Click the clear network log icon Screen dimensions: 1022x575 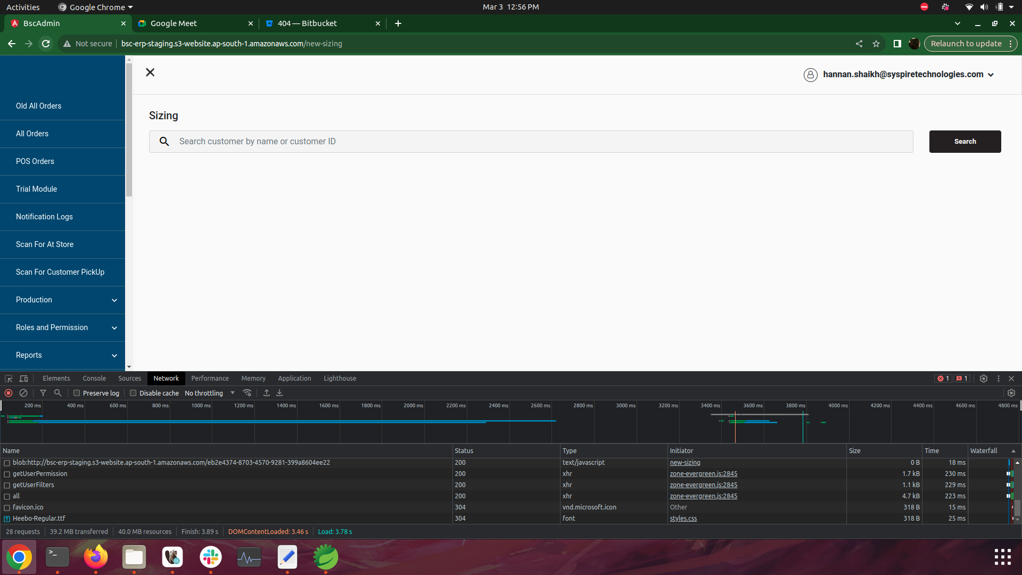23,393
